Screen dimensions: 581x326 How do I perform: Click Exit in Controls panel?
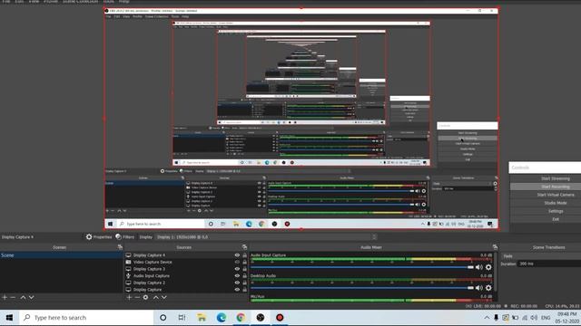[x=556, y=219]
